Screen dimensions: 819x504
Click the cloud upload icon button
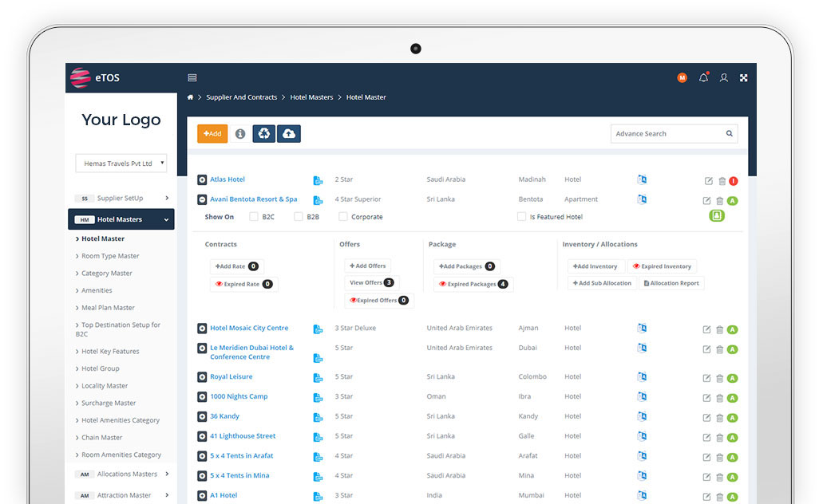pos(289,133)
